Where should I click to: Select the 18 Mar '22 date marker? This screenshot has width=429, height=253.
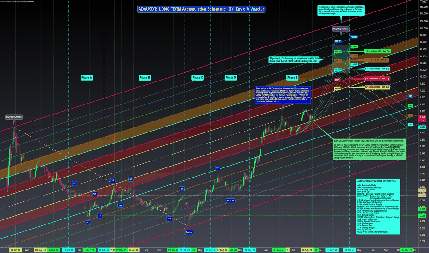click(x=349, y=250)
